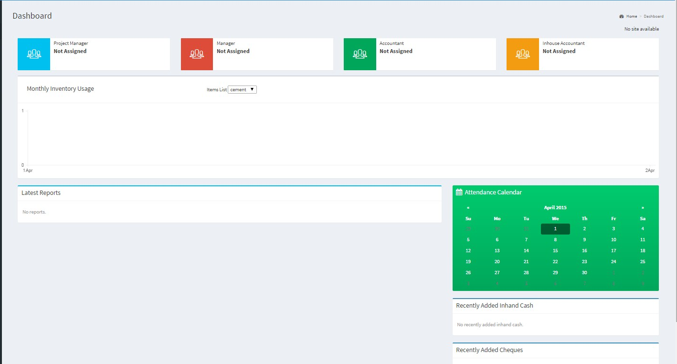Select April 13 in the calendar
The height and width of the screenshot is (364, 677).
[497, 251]
